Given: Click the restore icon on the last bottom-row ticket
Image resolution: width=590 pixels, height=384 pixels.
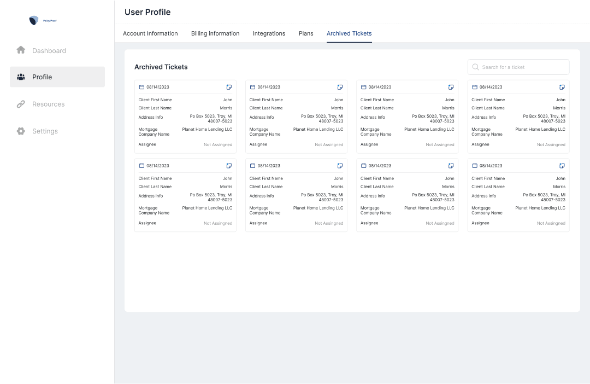Looking at the screenshot, I should pos(562,166).
